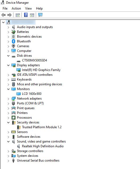This screenshot has height=169, width=140.
Task: Open the Action menu
Action: pos(16,8)
